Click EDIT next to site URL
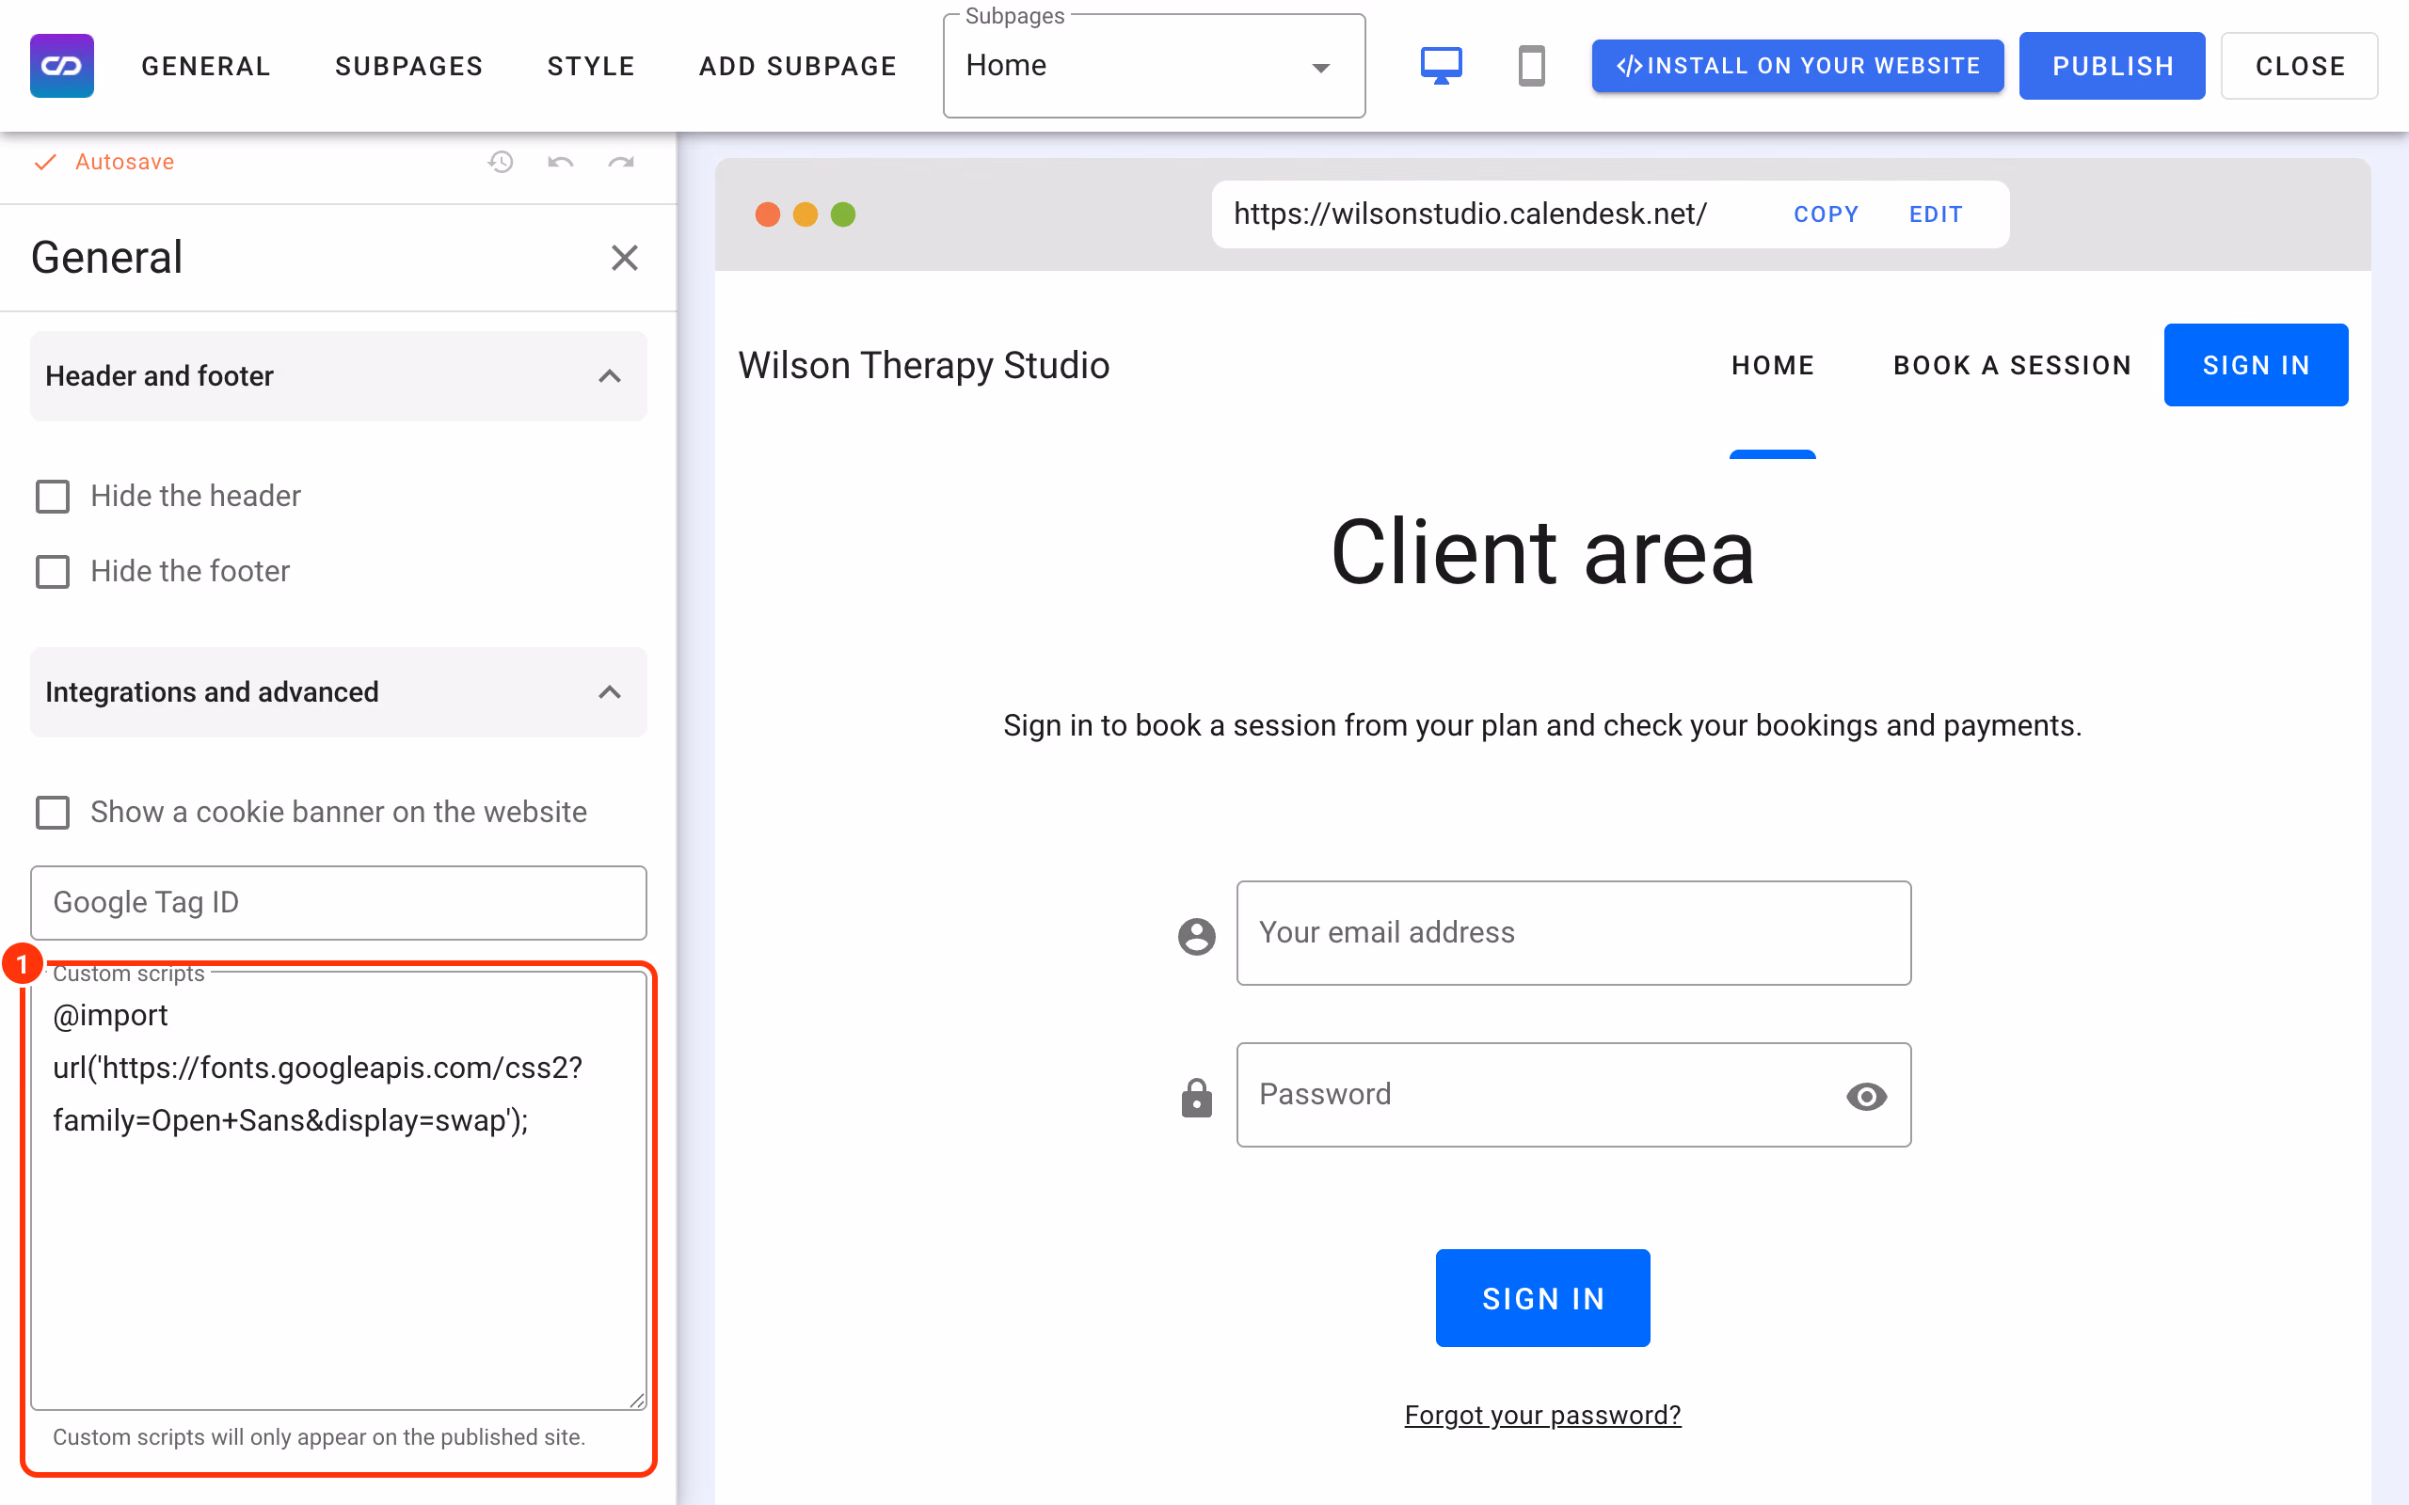 pos(1935,214)
